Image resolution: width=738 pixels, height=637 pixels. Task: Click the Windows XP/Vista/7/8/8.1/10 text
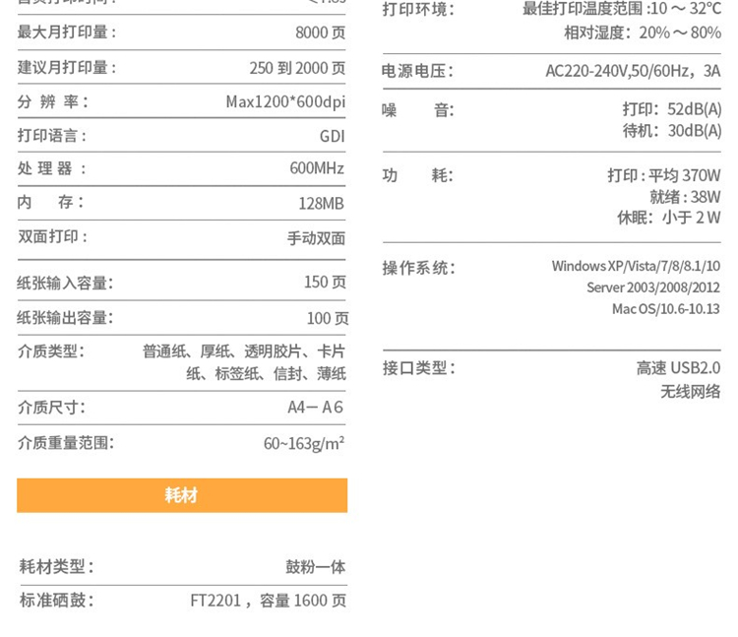point(636,266)
